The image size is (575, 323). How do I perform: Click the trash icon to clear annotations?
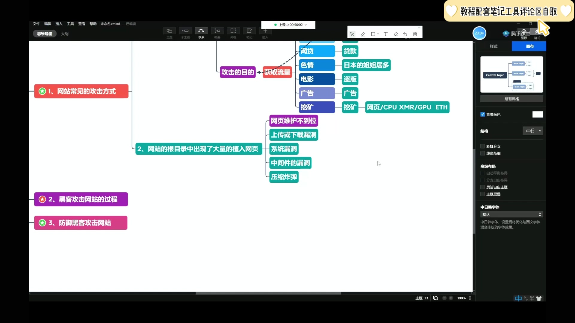click(415, 34)
